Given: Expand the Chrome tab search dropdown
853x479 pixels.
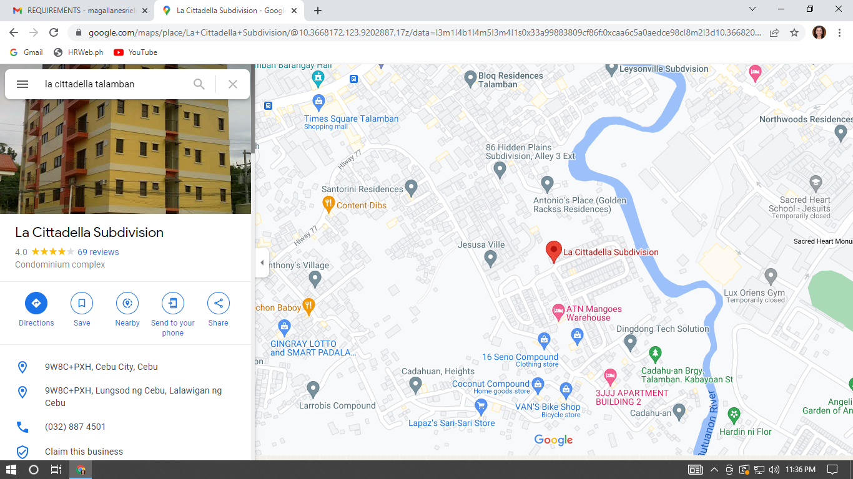Looking at the screenshot, I should [x=752, y=9].
